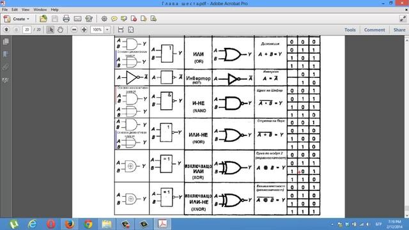Viewport: 409px width, 230px height.
Task: Open the settings gear icon in toolbar
Action: [x=104, y=19]
